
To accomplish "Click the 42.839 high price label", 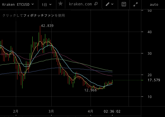I will pos(47,26).
